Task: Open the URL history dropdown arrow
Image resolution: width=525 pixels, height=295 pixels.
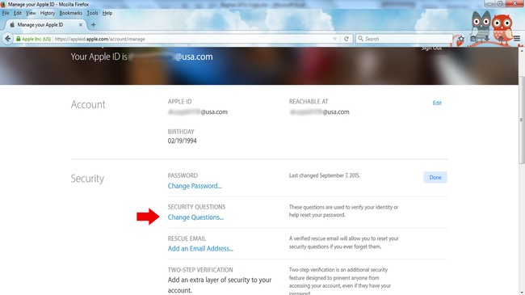Action: [x=334, y=39]
